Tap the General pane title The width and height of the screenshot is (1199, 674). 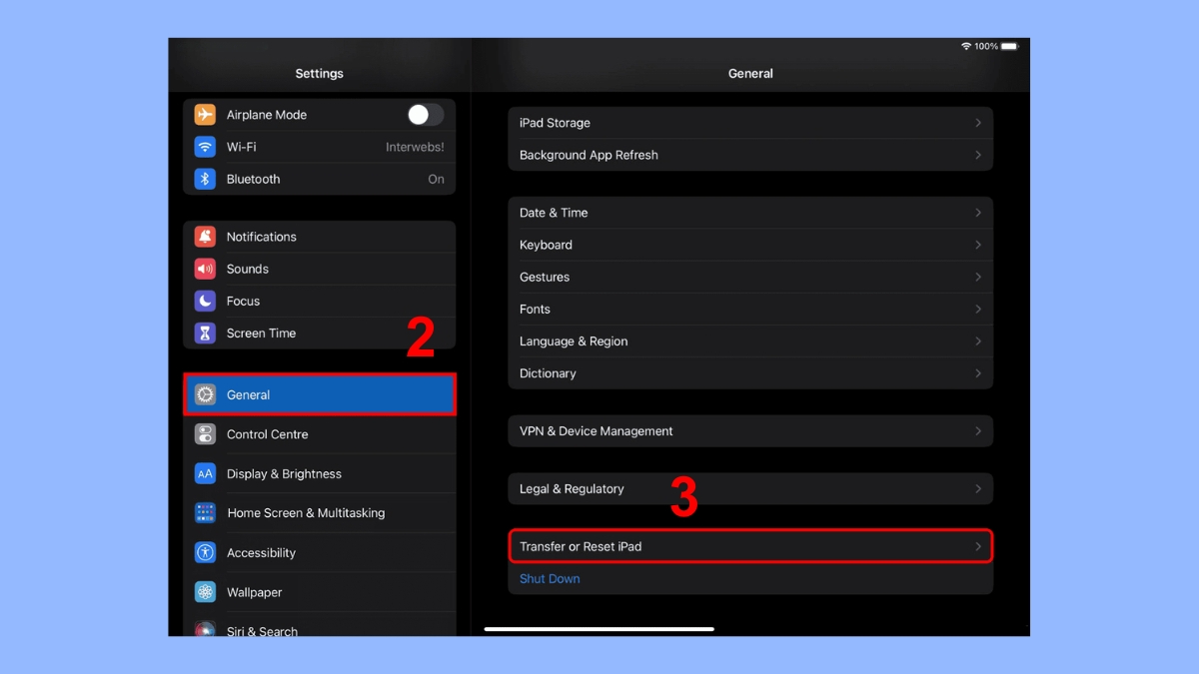[750, 74]
